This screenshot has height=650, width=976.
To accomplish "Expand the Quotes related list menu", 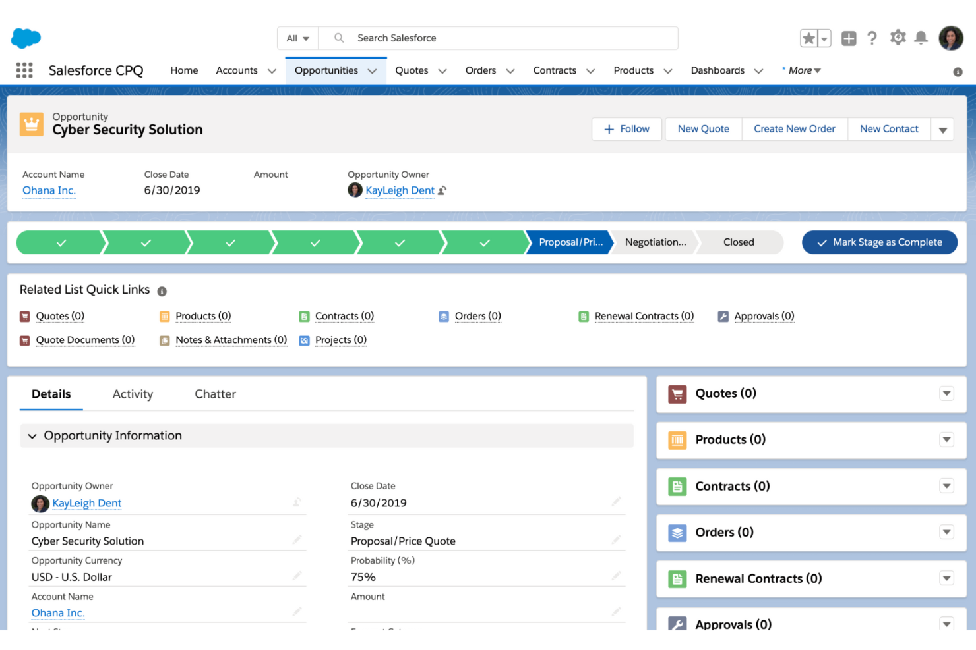I will [946, 394].
